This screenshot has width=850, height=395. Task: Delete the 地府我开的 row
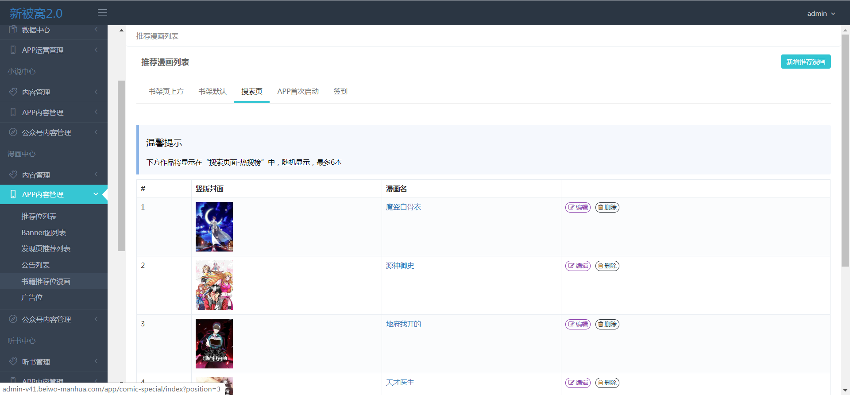(607, 324)
